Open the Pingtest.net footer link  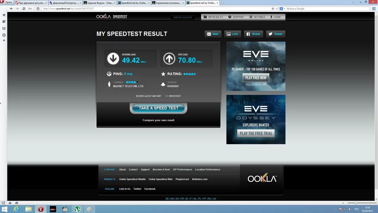(x=182, y=179)
